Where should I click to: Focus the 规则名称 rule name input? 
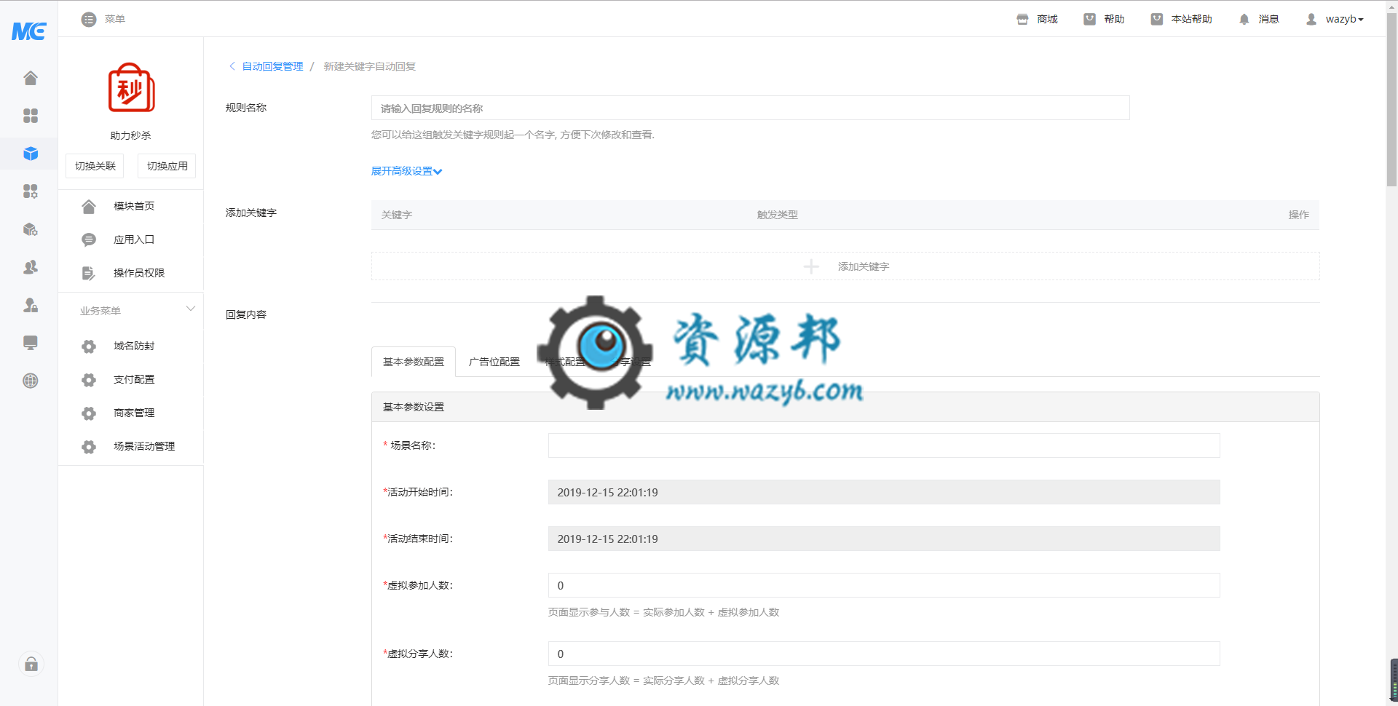point(750,108)
